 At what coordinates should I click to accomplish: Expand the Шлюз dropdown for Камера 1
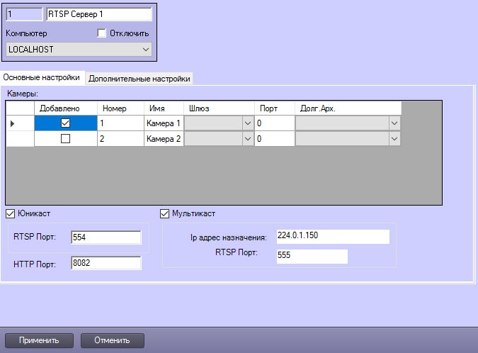[x=247, y=123]
